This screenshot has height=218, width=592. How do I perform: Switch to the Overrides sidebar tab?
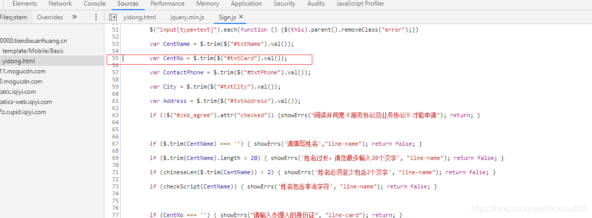(50, 17)
